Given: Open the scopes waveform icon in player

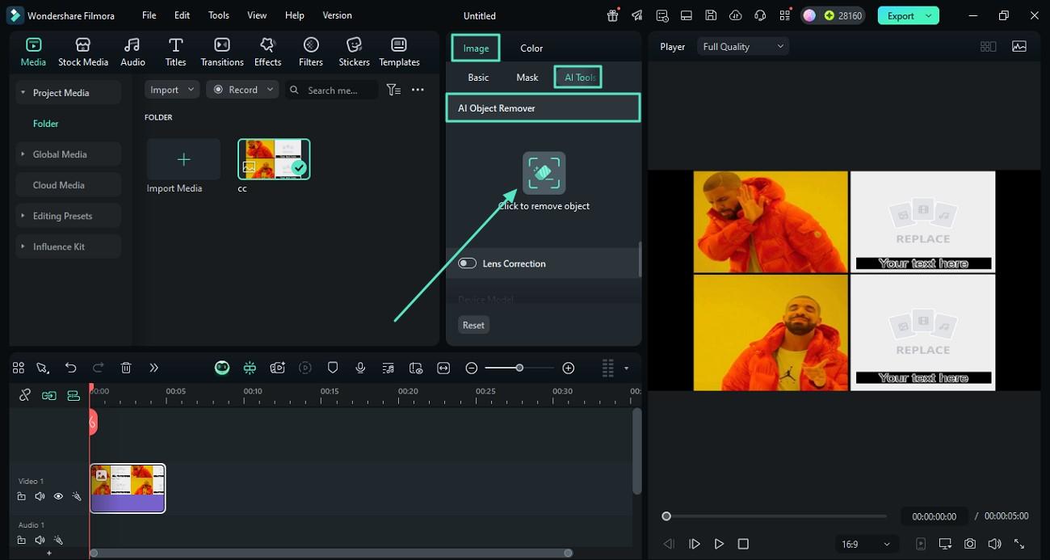Looking at the screenshot, I should coord(1019,46).
